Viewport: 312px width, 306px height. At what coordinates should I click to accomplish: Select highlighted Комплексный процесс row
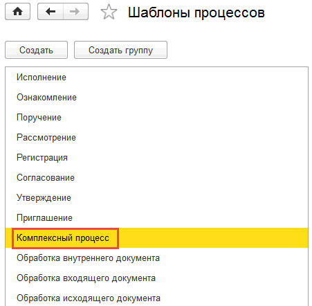(x=156, y=238)
